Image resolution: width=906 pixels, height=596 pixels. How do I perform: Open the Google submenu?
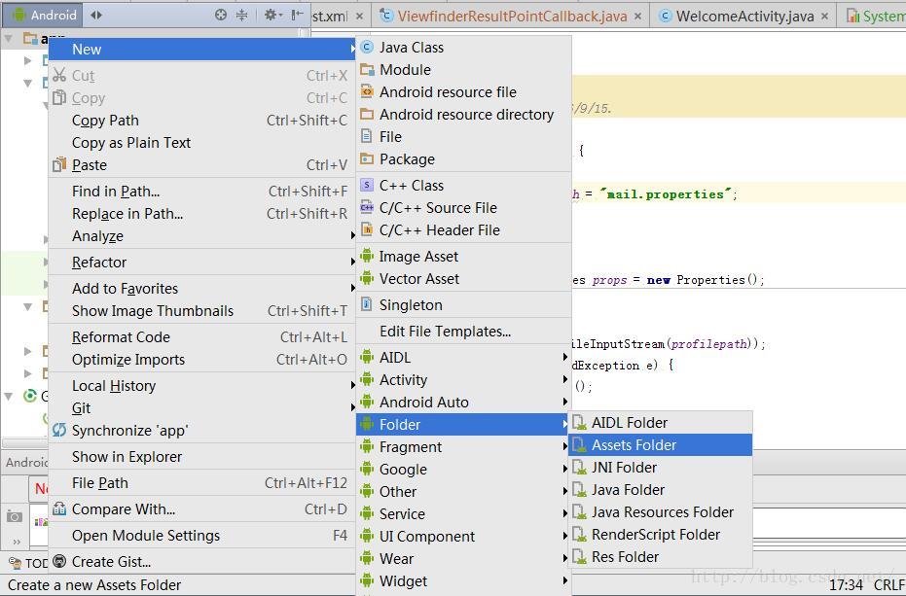463,470
